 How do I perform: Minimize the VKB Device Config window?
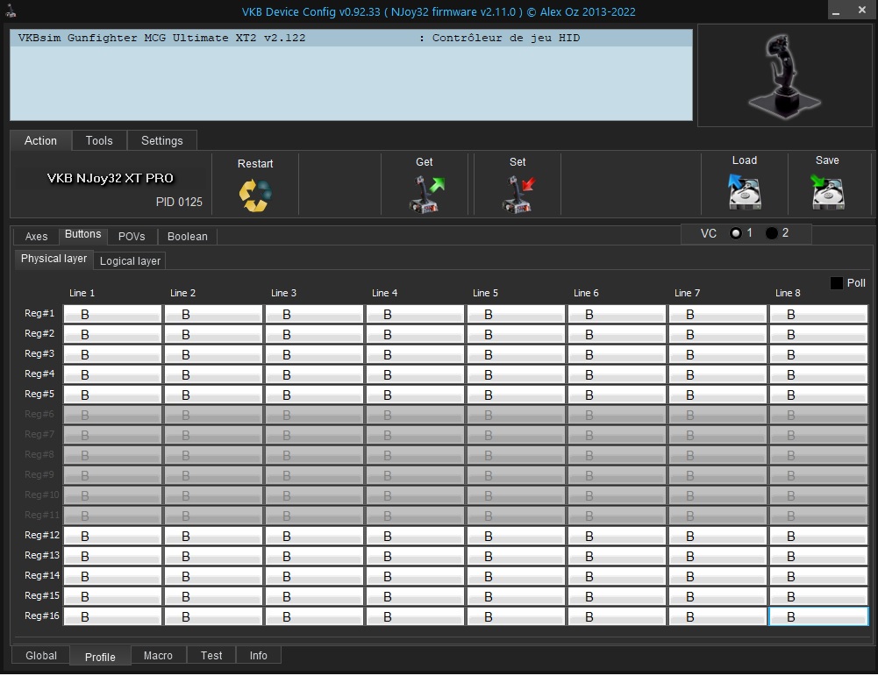point(836,11)
